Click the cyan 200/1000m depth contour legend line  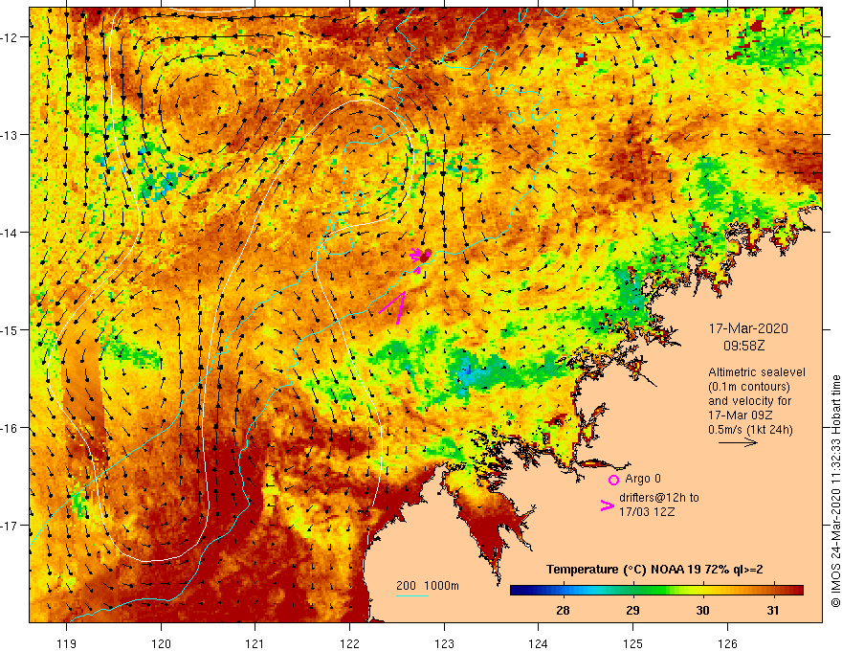tap(412, 595)
